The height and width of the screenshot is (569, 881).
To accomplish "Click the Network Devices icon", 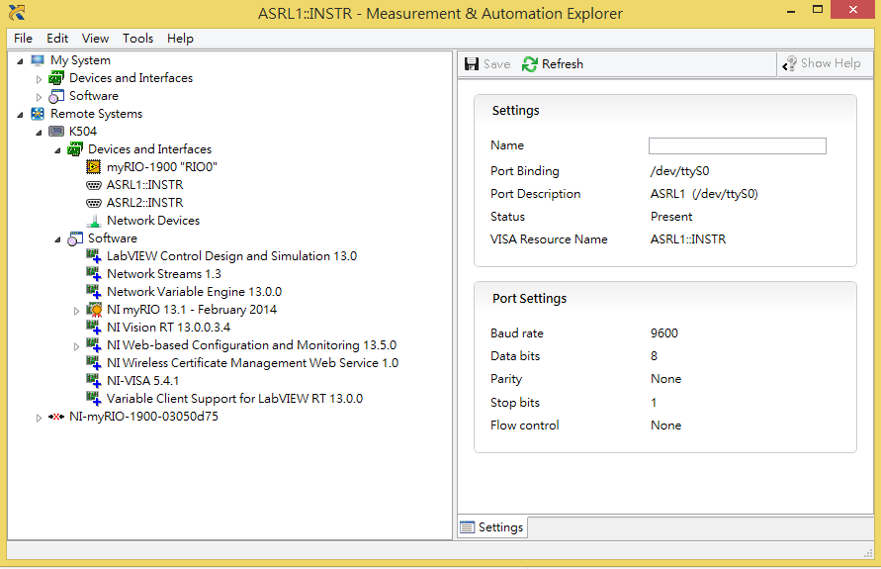I will pyautogui.click(x=94, y=221).
